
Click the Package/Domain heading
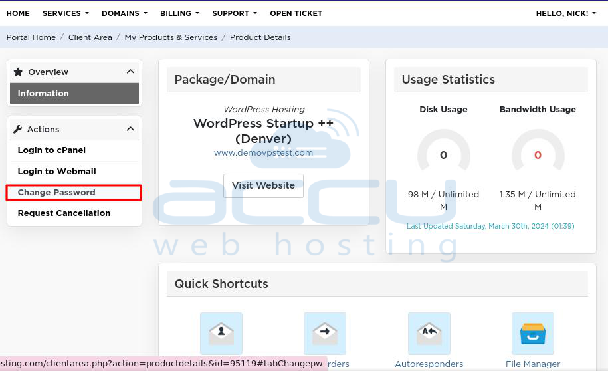(x=225, y=80)
